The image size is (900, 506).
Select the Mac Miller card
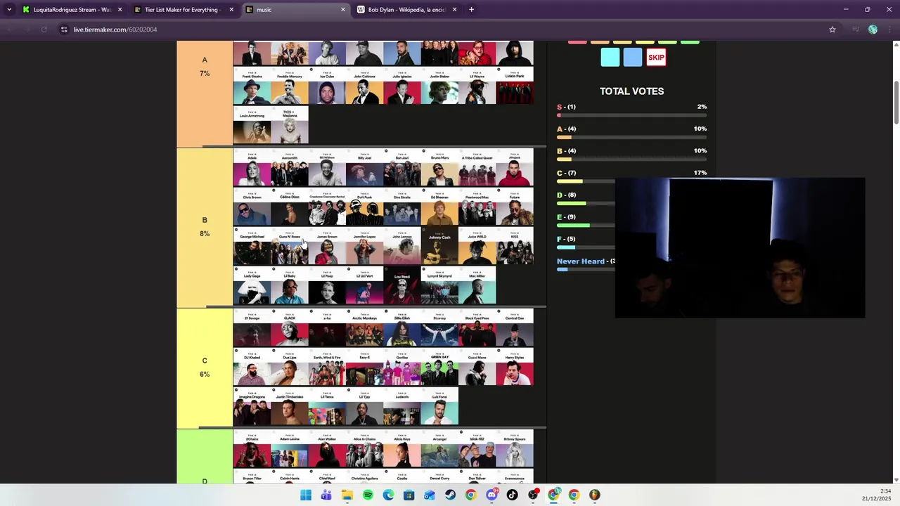(x=477, y=287)
